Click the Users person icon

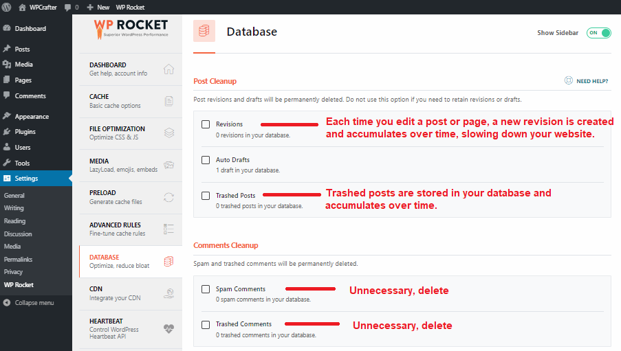coord(7,147)
